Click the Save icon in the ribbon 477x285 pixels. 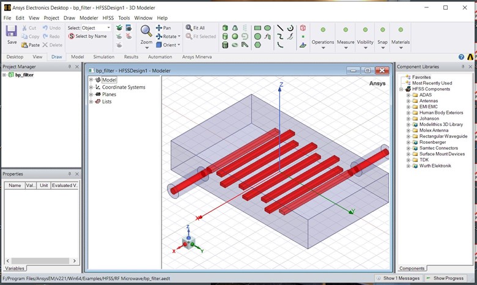pos(12,31)
